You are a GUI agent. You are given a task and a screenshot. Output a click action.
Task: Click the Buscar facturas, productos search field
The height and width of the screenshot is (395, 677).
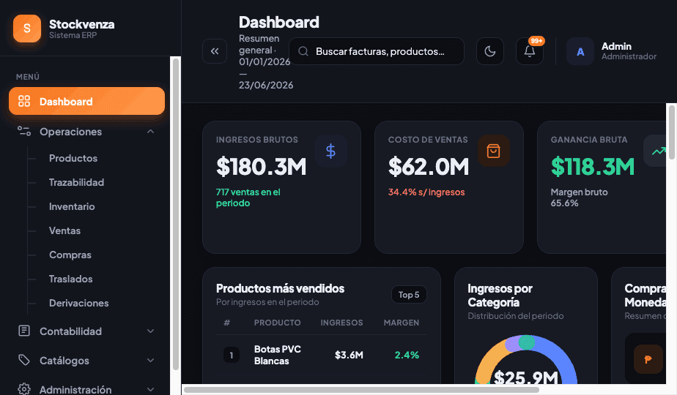tap(377, 51)
